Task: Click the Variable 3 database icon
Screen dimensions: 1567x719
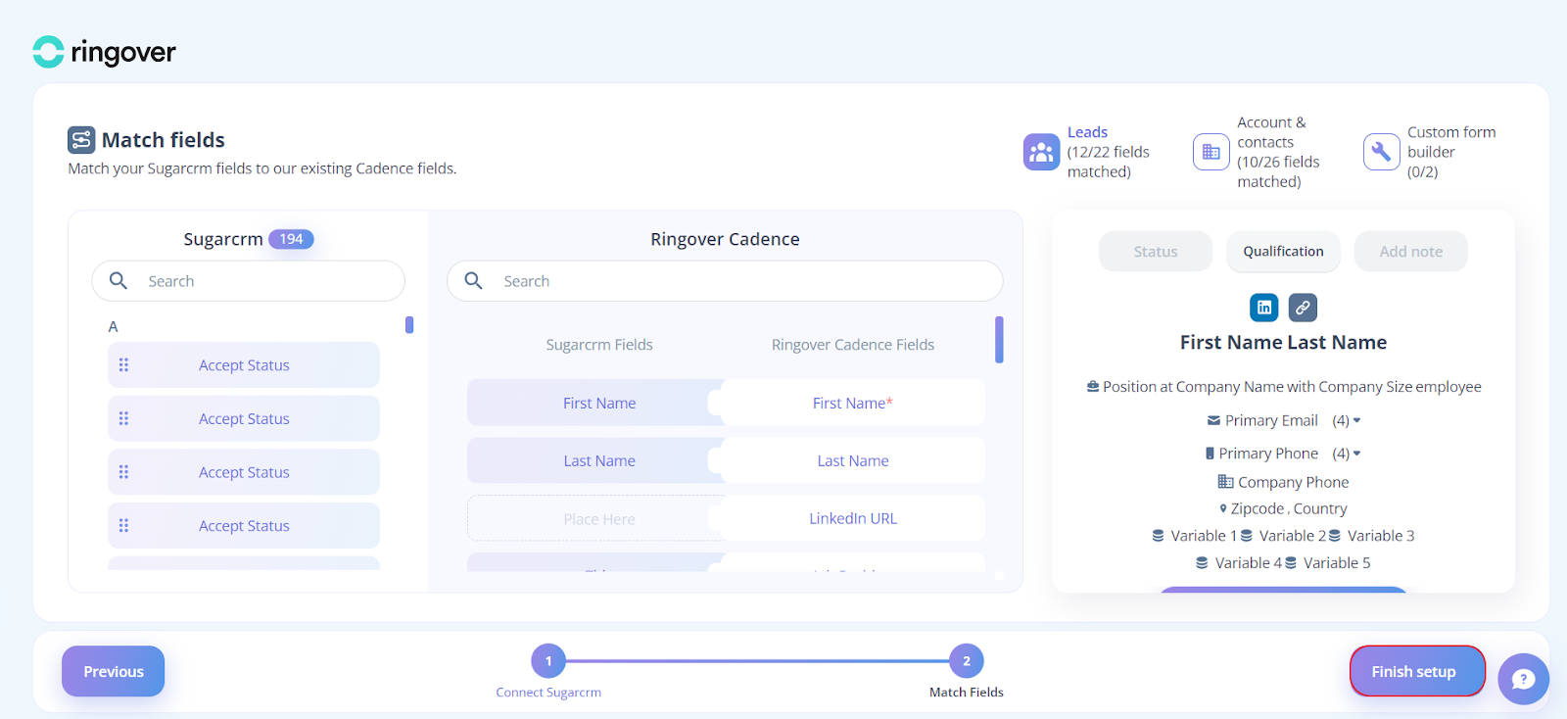Action: (x=1335, y=536)
